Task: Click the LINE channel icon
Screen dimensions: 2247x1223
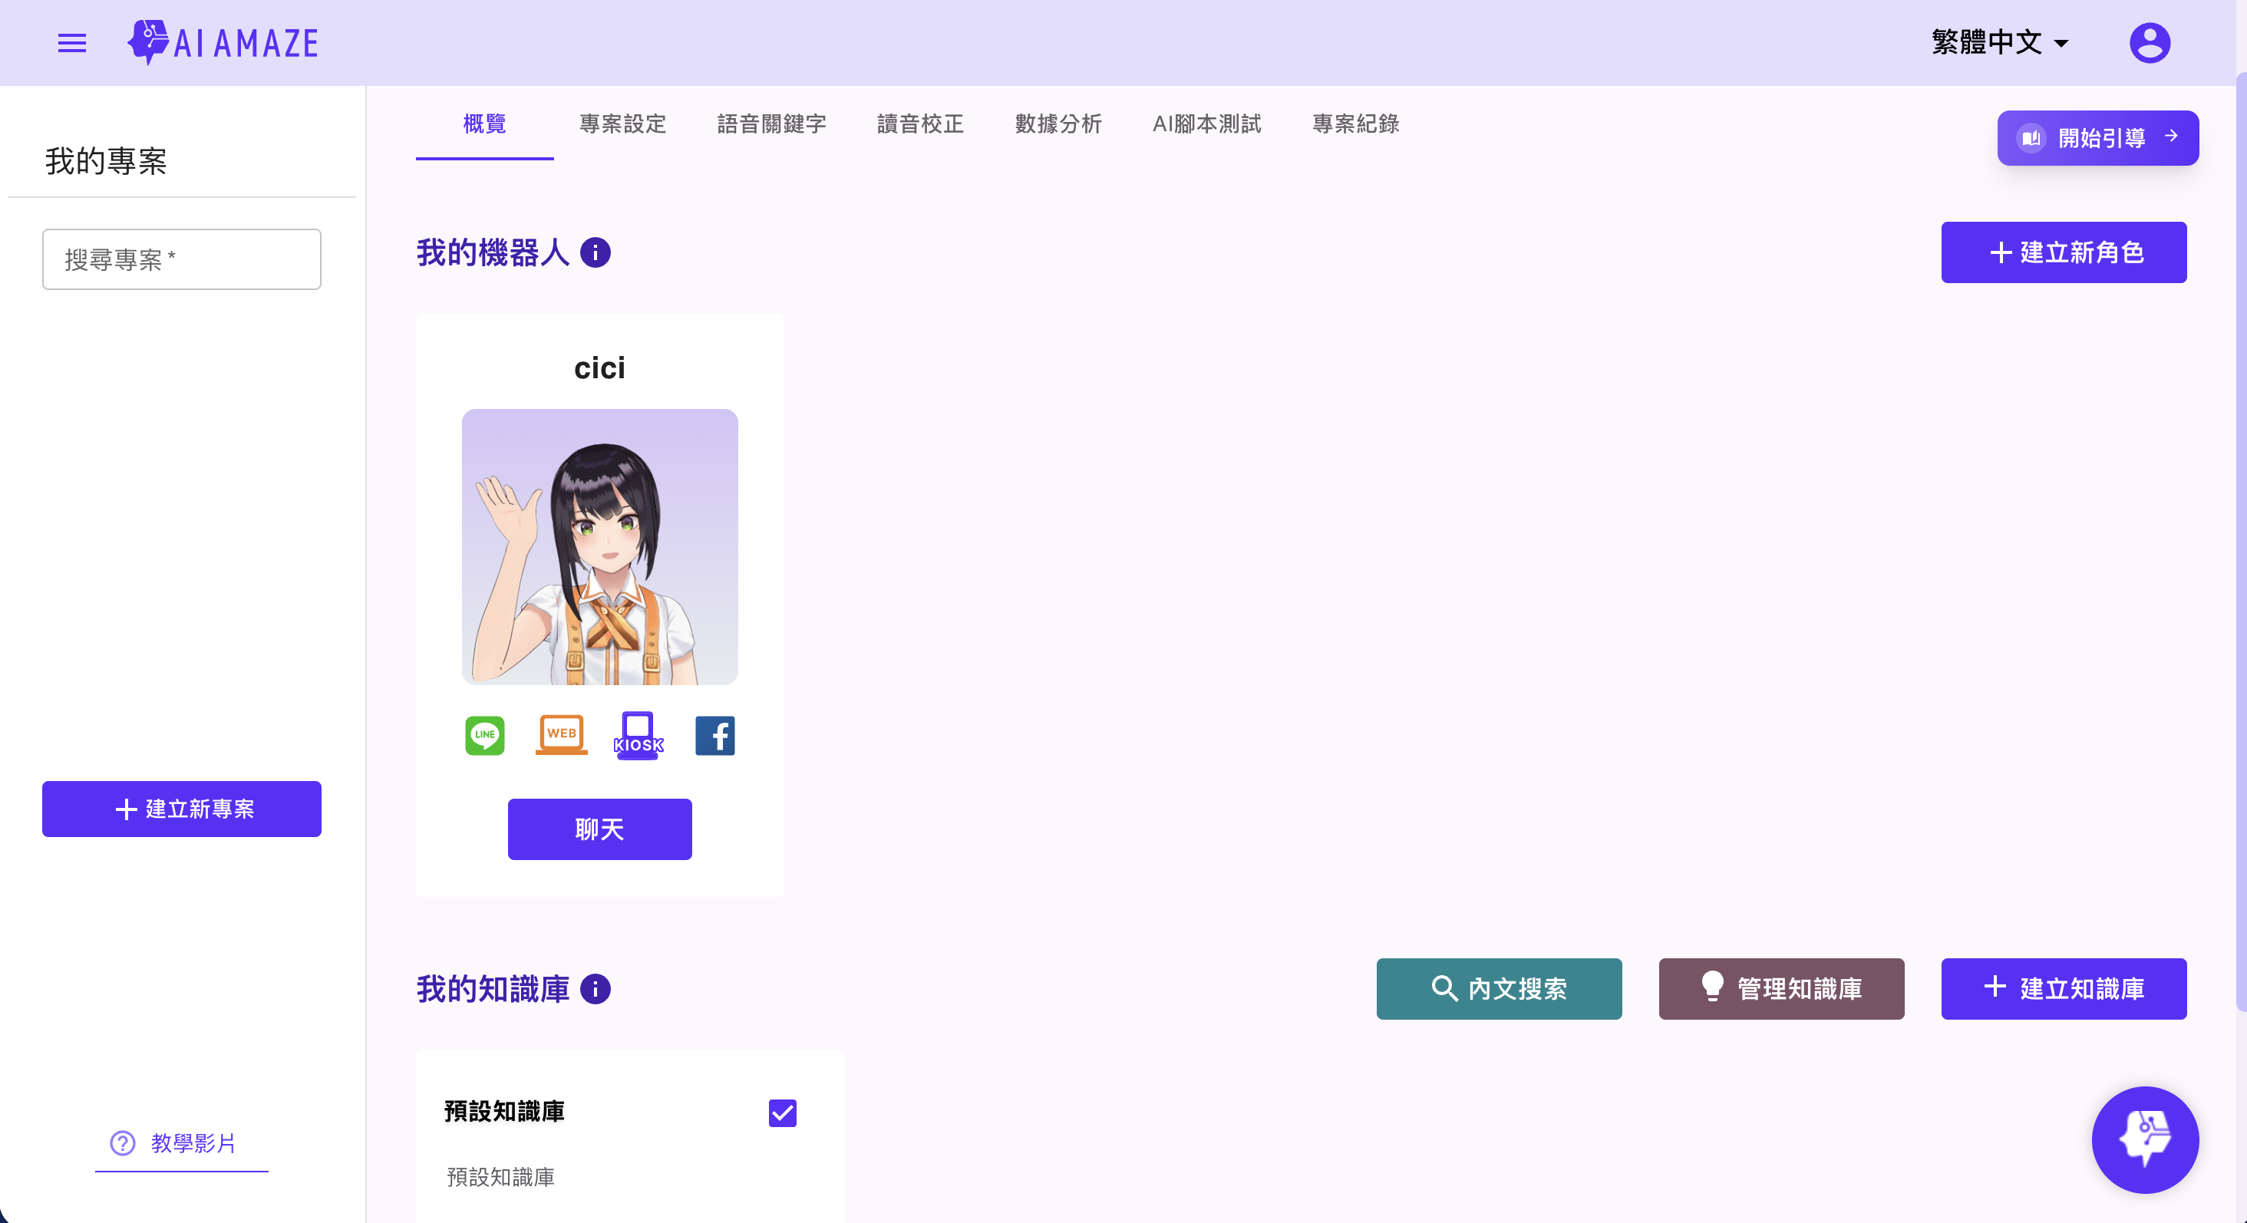Action: [x=484, y=735]
